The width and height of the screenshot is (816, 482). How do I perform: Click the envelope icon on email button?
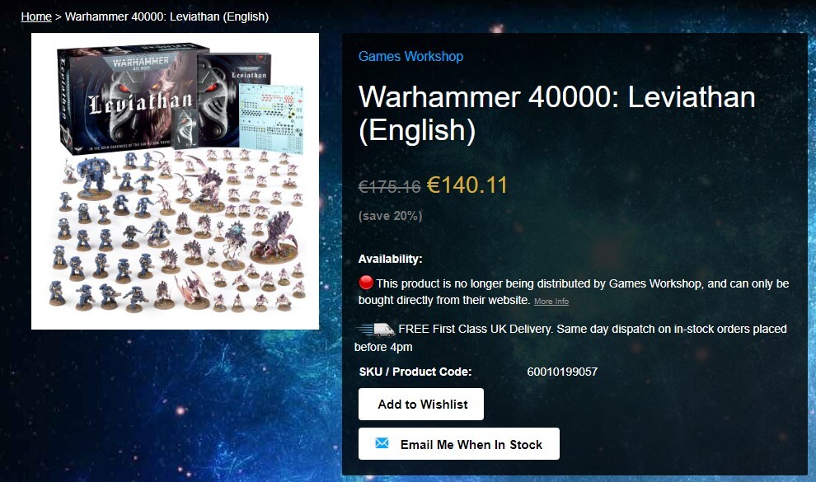(382, 443)
